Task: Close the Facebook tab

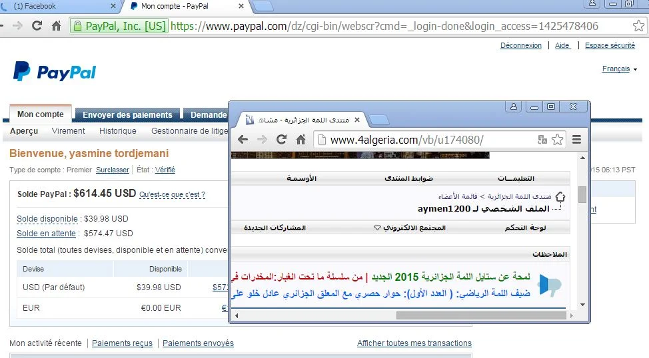Action: click(x=113, y=6)
